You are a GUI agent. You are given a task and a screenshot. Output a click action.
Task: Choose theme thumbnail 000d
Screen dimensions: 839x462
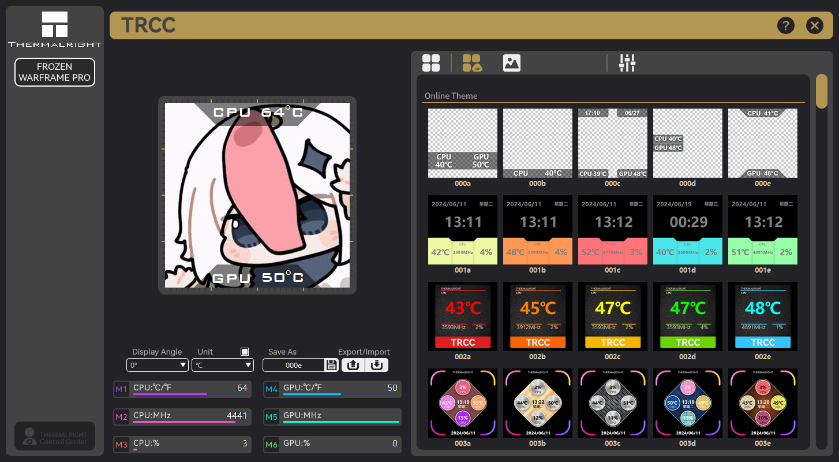tap(688, 143)
